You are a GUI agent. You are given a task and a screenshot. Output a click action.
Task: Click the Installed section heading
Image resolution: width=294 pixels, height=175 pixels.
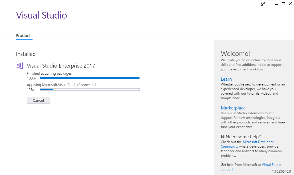click(26, 54)
